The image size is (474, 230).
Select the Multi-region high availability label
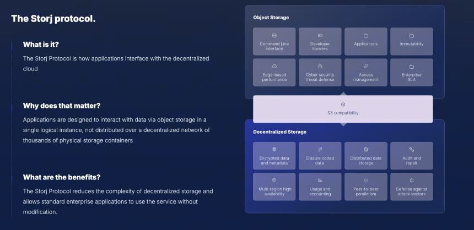coord(274,191)
